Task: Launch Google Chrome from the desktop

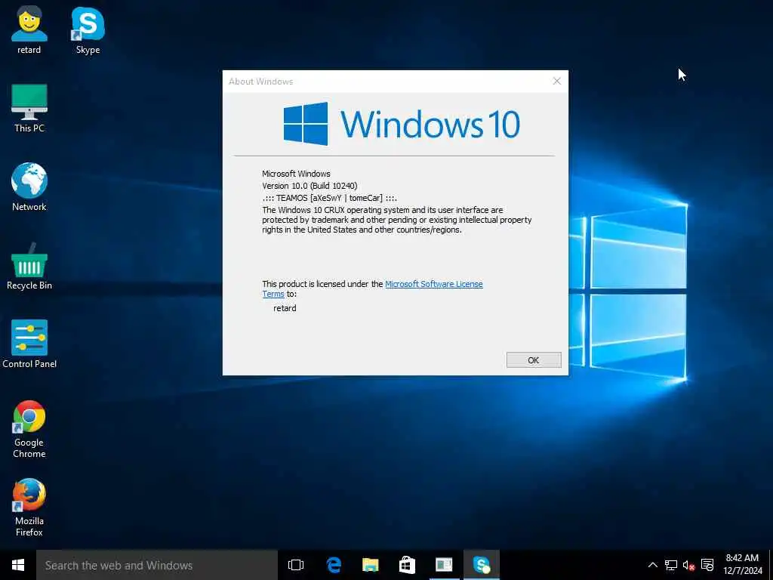Action: [29, 429]
